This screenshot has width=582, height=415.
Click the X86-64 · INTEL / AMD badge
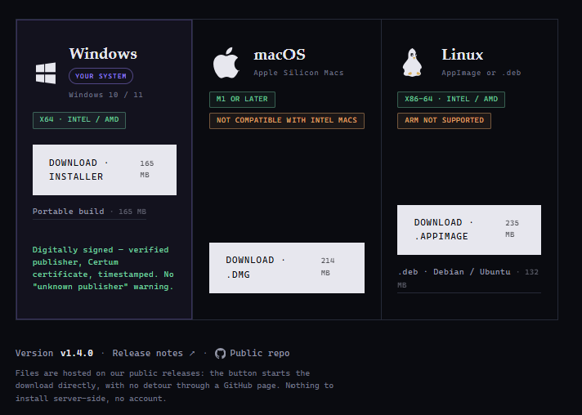pyautogui.click(x=451, y=100)
